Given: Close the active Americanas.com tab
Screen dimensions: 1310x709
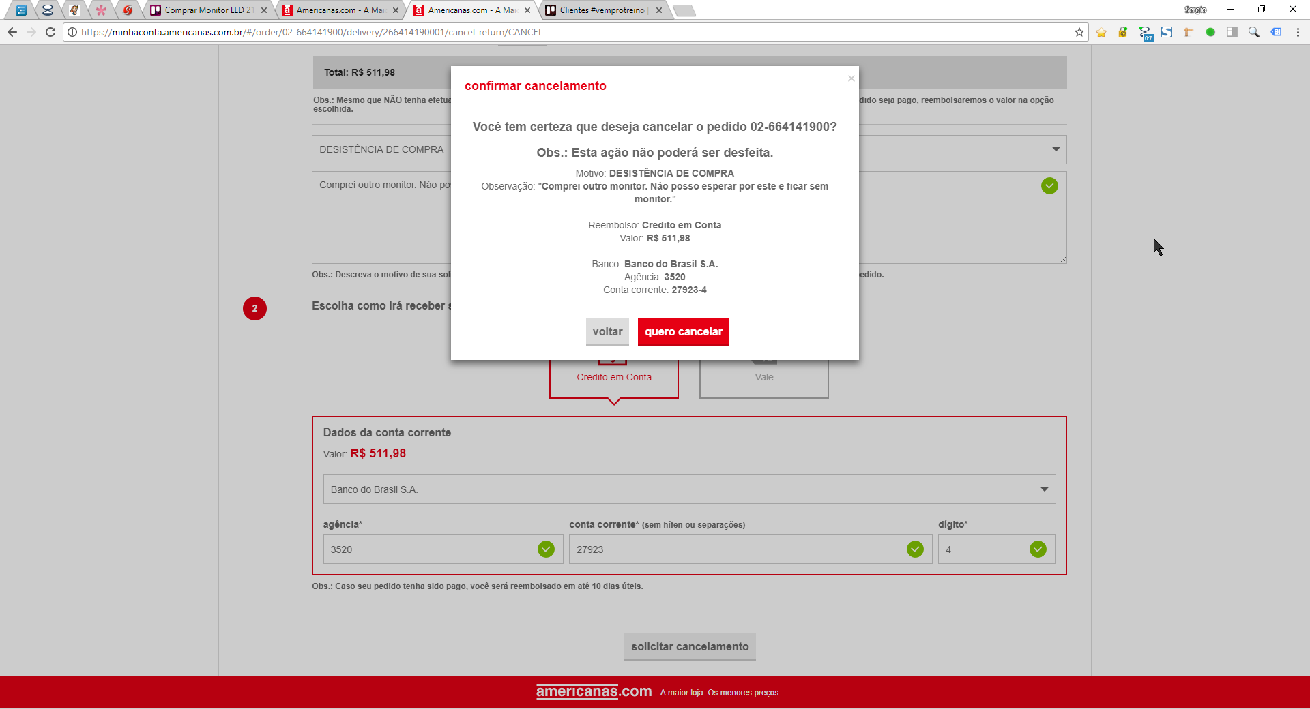Looking at the screenshot, I should coord(527,10).
